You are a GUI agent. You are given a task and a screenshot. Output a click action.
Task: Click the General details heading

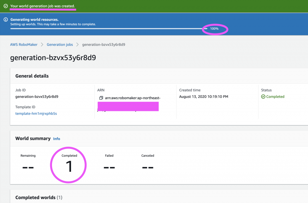coord(32,76)
